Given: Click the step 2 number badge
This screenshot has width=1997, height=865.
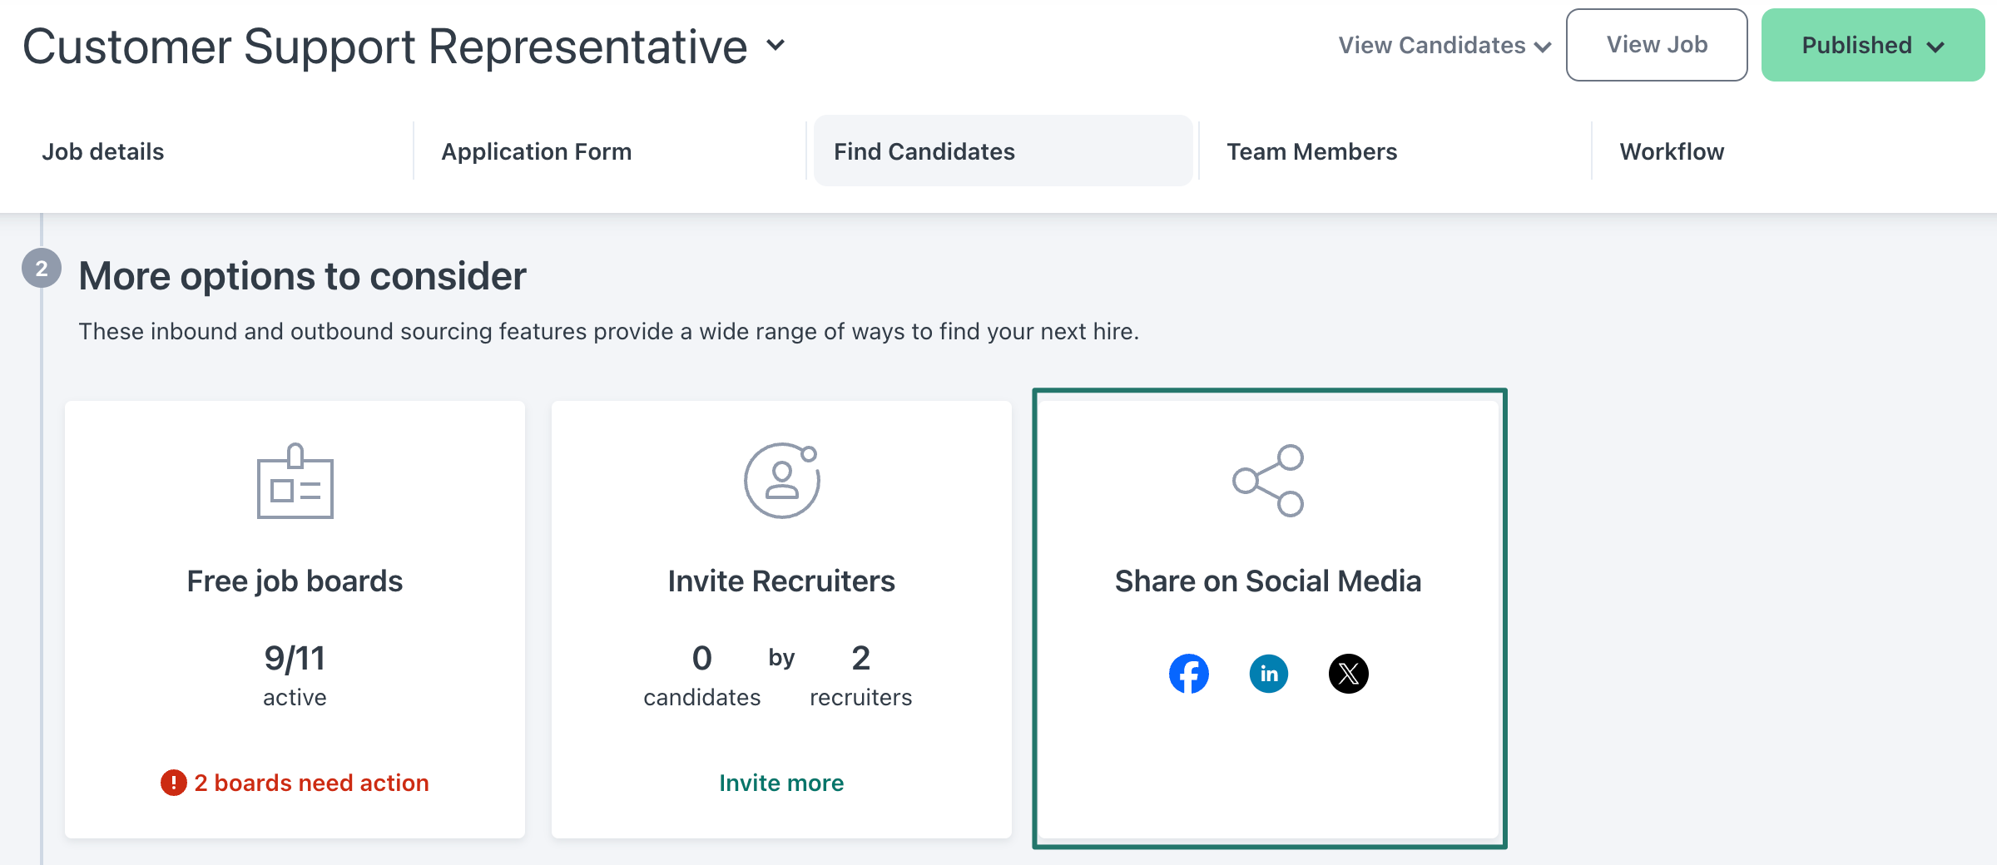Looking at the screenshot, I should 42,269.
